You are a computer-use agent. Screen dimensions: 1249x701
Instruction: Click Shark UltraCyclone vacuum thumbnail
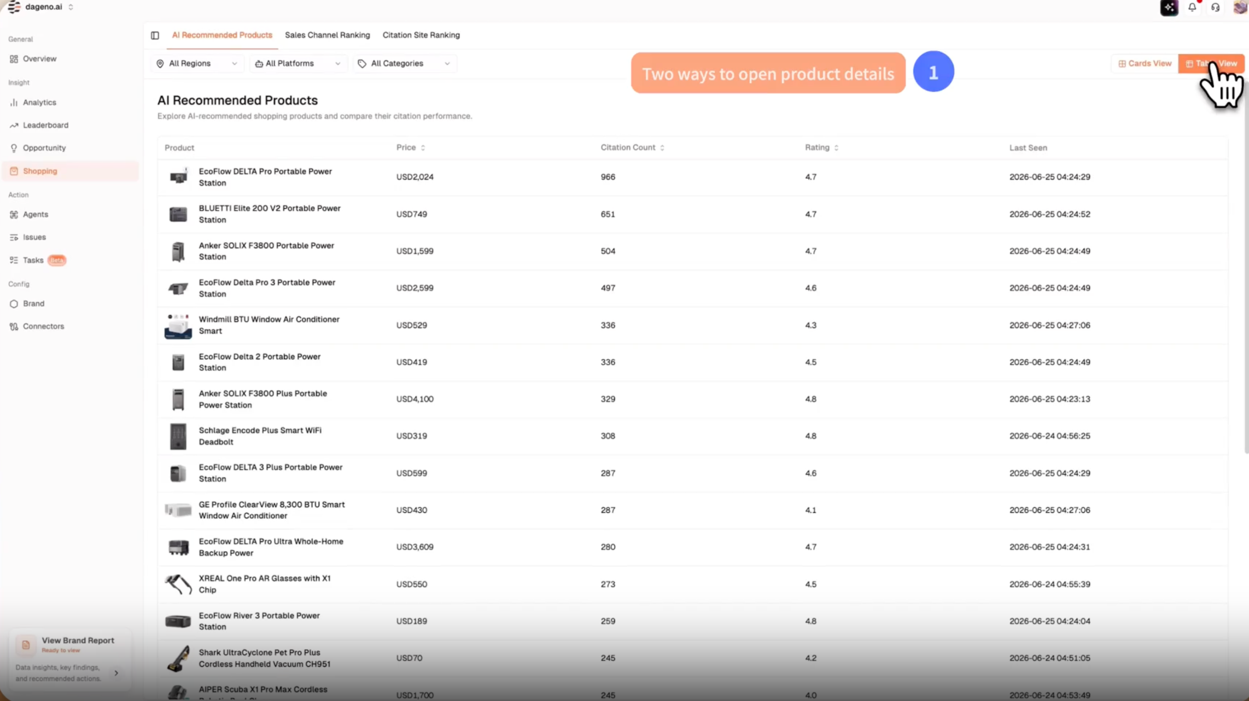point(178,658)
